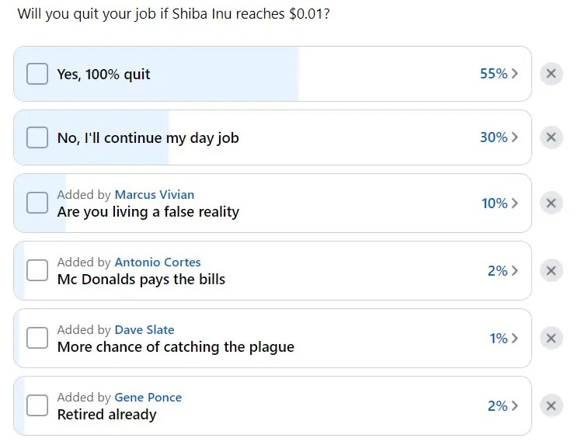Remove the 'Yes, 100% quit' option with X
Screen dimensions: 578x445
[551, 74]
